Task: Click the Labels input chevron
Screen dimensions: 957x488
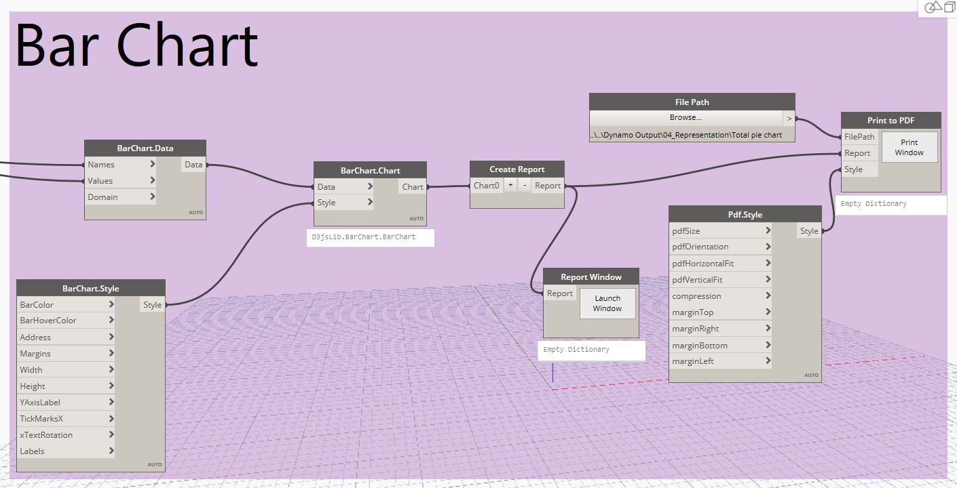Action: pos(111,451)
